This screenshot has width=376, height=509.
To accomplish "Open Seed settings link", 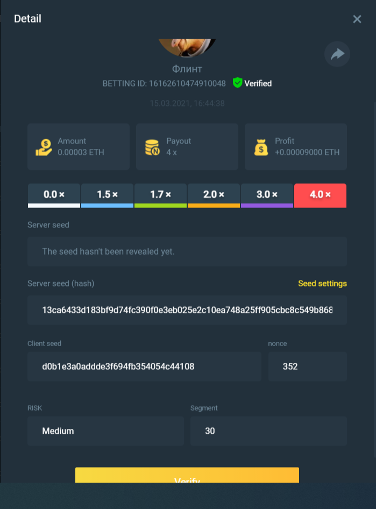I will point(322,283).
